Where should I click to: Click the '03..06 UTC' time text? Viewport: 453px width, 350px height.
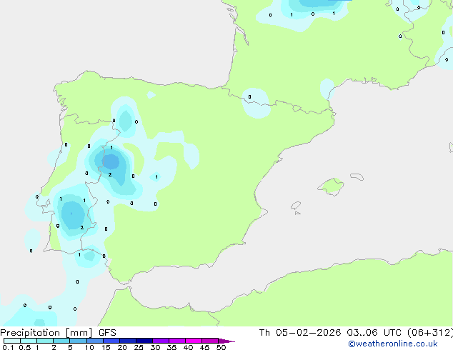(x=374, y=333)
